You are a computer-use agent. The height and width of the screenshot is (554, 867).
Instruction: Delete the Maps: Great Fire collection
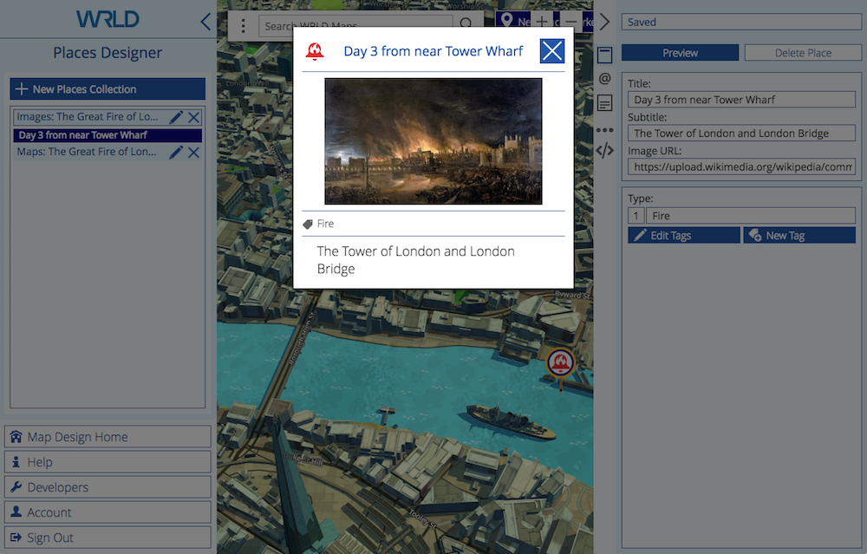coord(194,153)
